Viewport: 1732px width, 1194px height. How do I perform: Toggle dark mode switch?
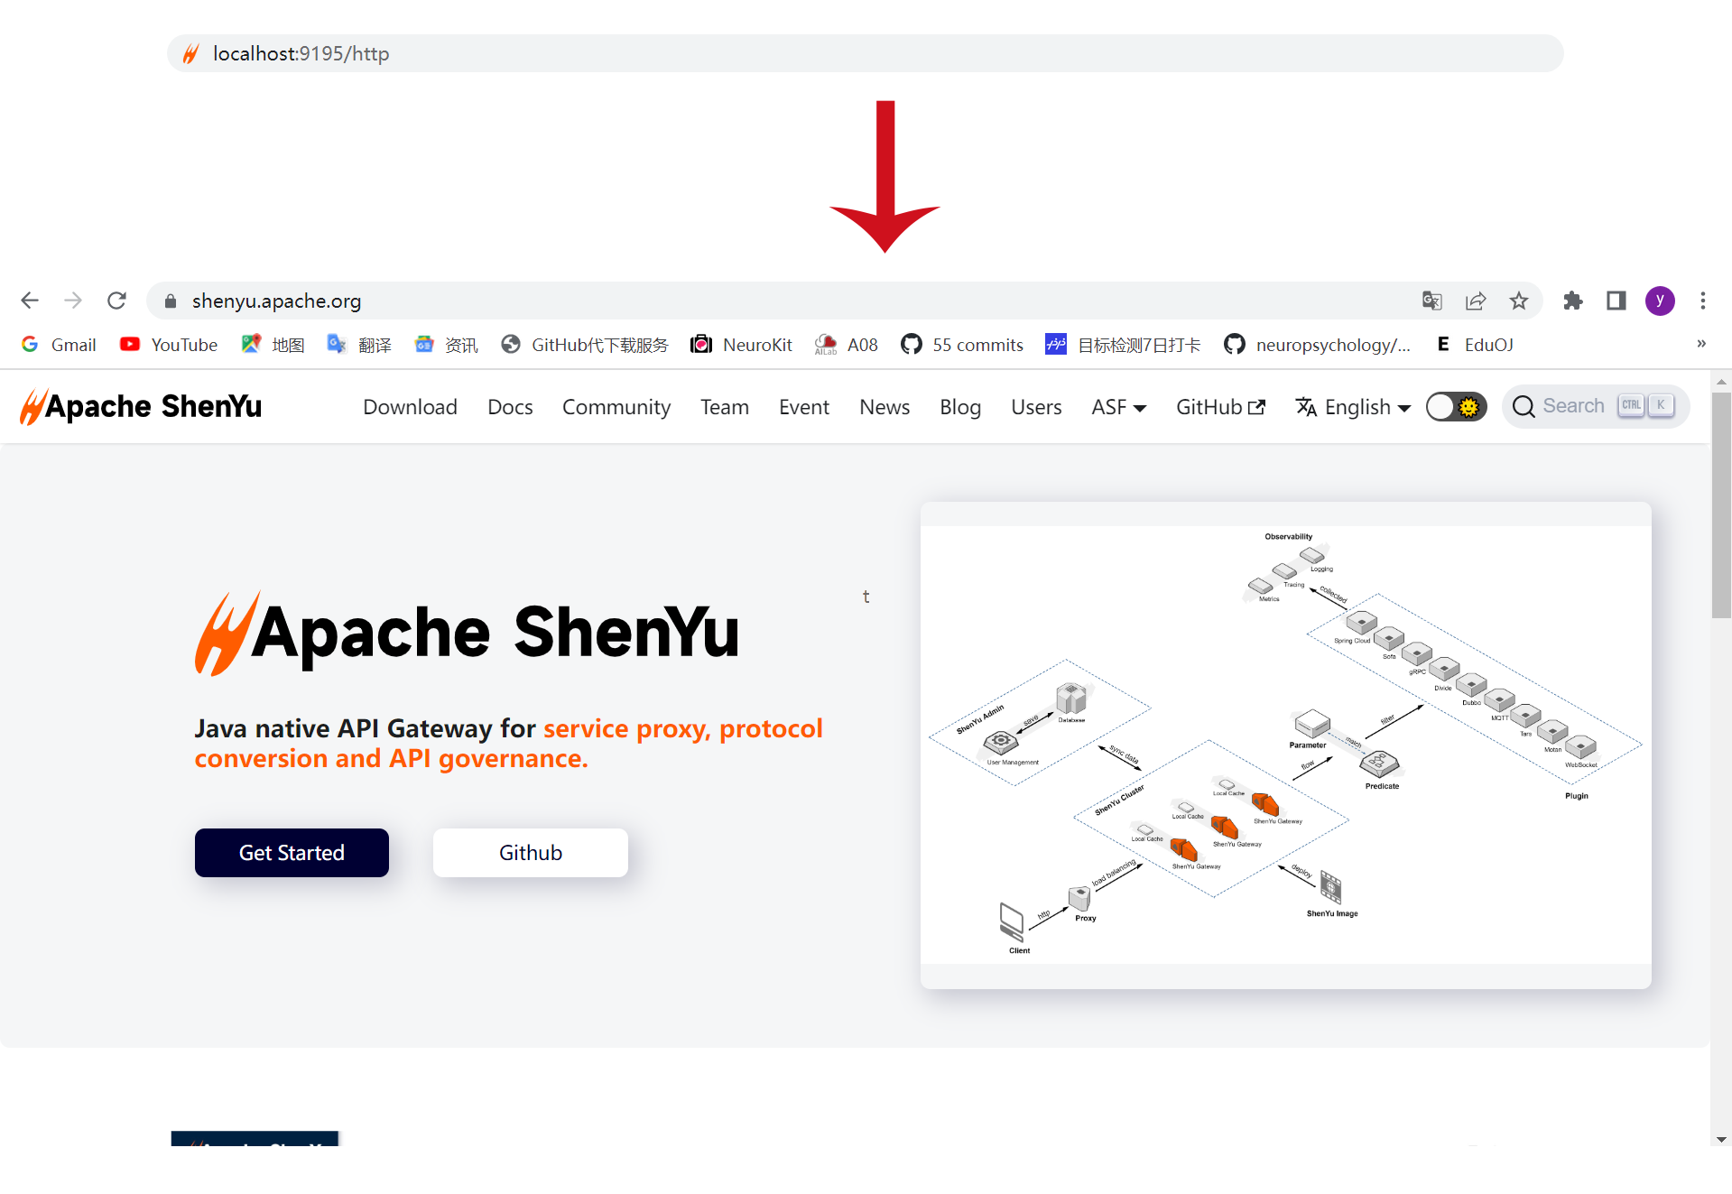[1456, 407]
